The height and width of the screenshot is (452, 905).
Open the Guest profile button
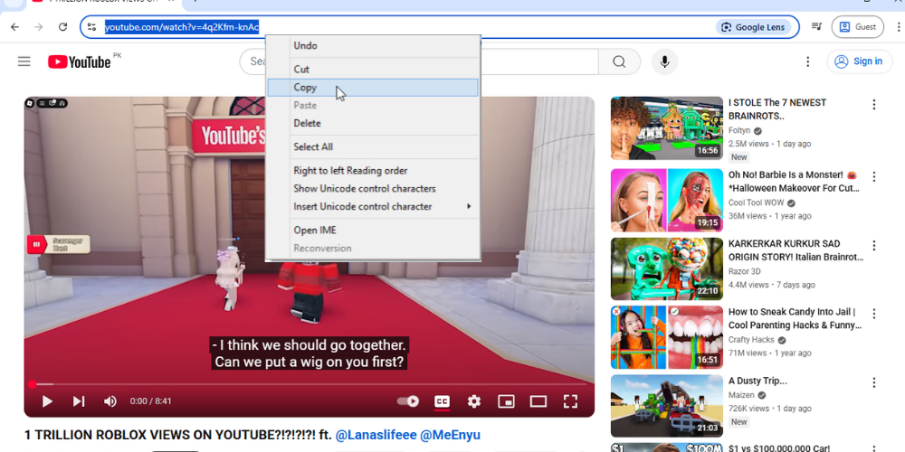click(857, 26)
